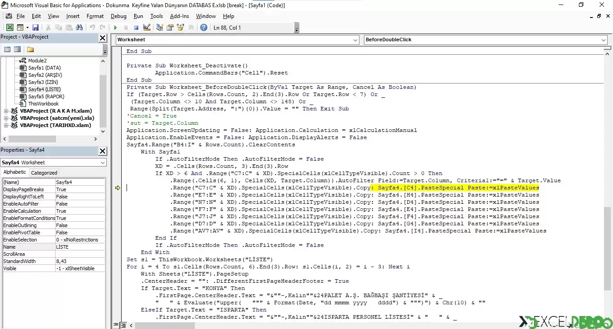Click the Cut scissors icon
The width and height of the screenshot is (613, 329).
(48, 27)
